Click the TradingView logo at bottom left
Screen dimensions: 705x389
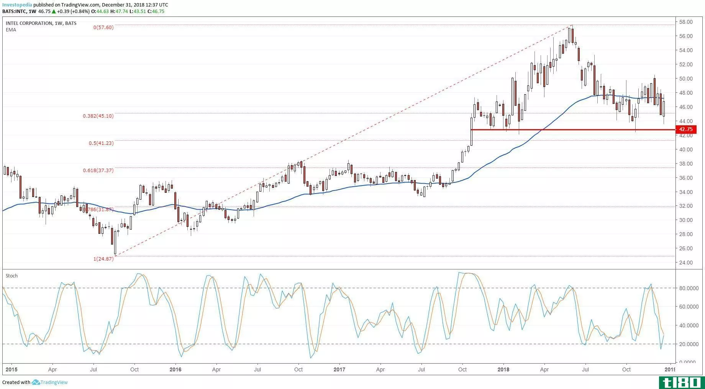(x=50, y=382)
